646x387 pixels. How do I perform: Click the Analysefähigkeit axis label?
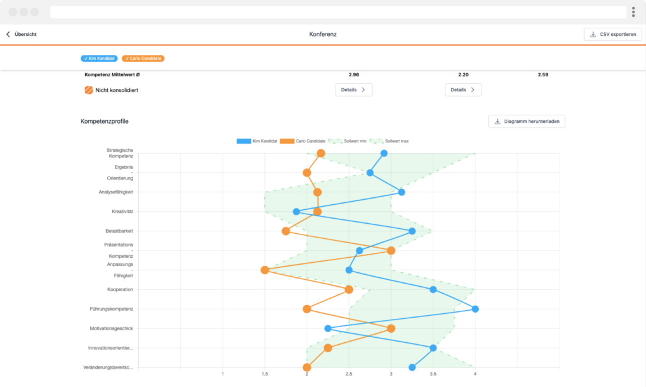click(116, 192)
